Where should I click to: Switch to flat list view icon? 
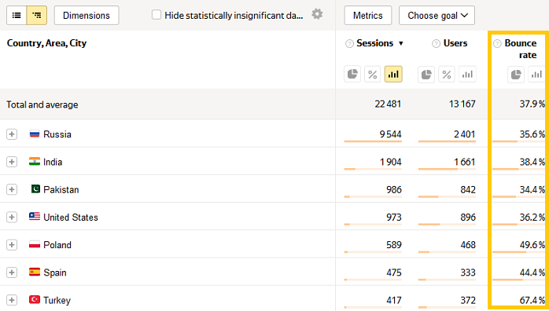click(17, 16)
